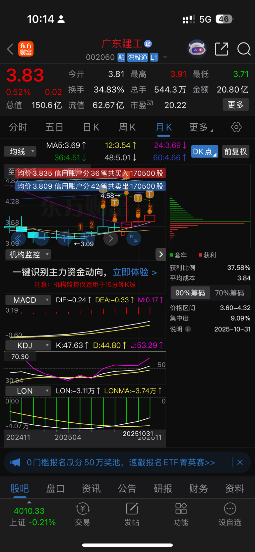Tap the 融 margin badge
Viewport: 255px width, 552px height.
121,57
